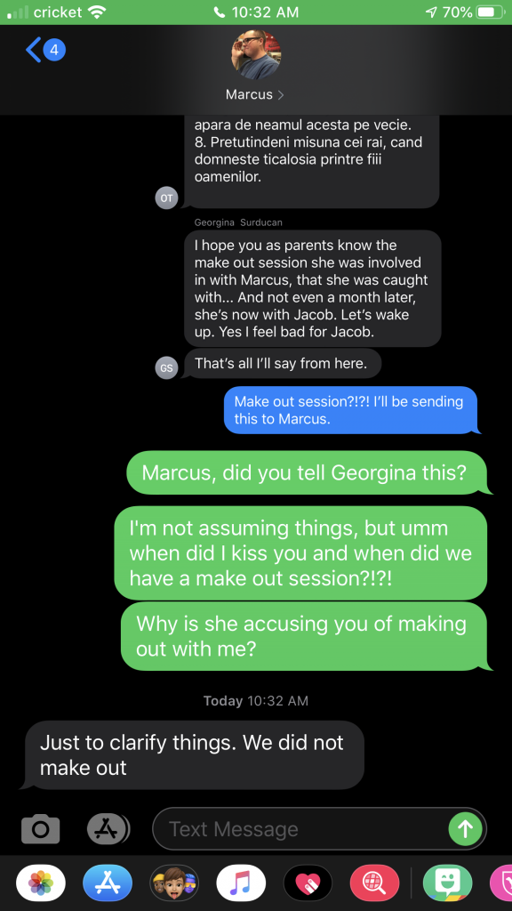Tap 'Marcus, did you tell Georgina this?' bubble
This screenshot has height=911, width=512.
coord(308,472)
